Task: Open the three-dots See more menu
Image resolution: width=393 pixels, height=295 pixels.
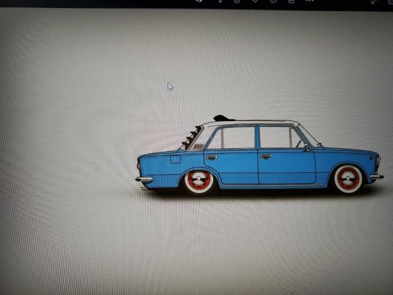Action: (x=309, y=2)
